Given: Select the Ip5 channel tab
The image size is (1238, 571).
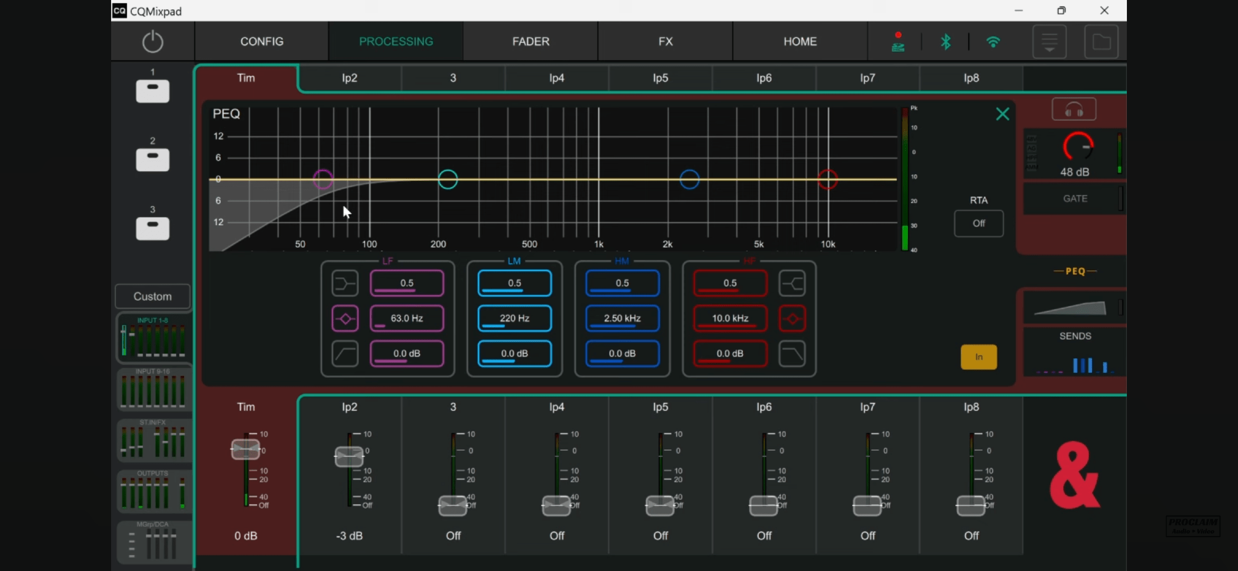Looking at the screenshot, I should click(x=660, y=78).
